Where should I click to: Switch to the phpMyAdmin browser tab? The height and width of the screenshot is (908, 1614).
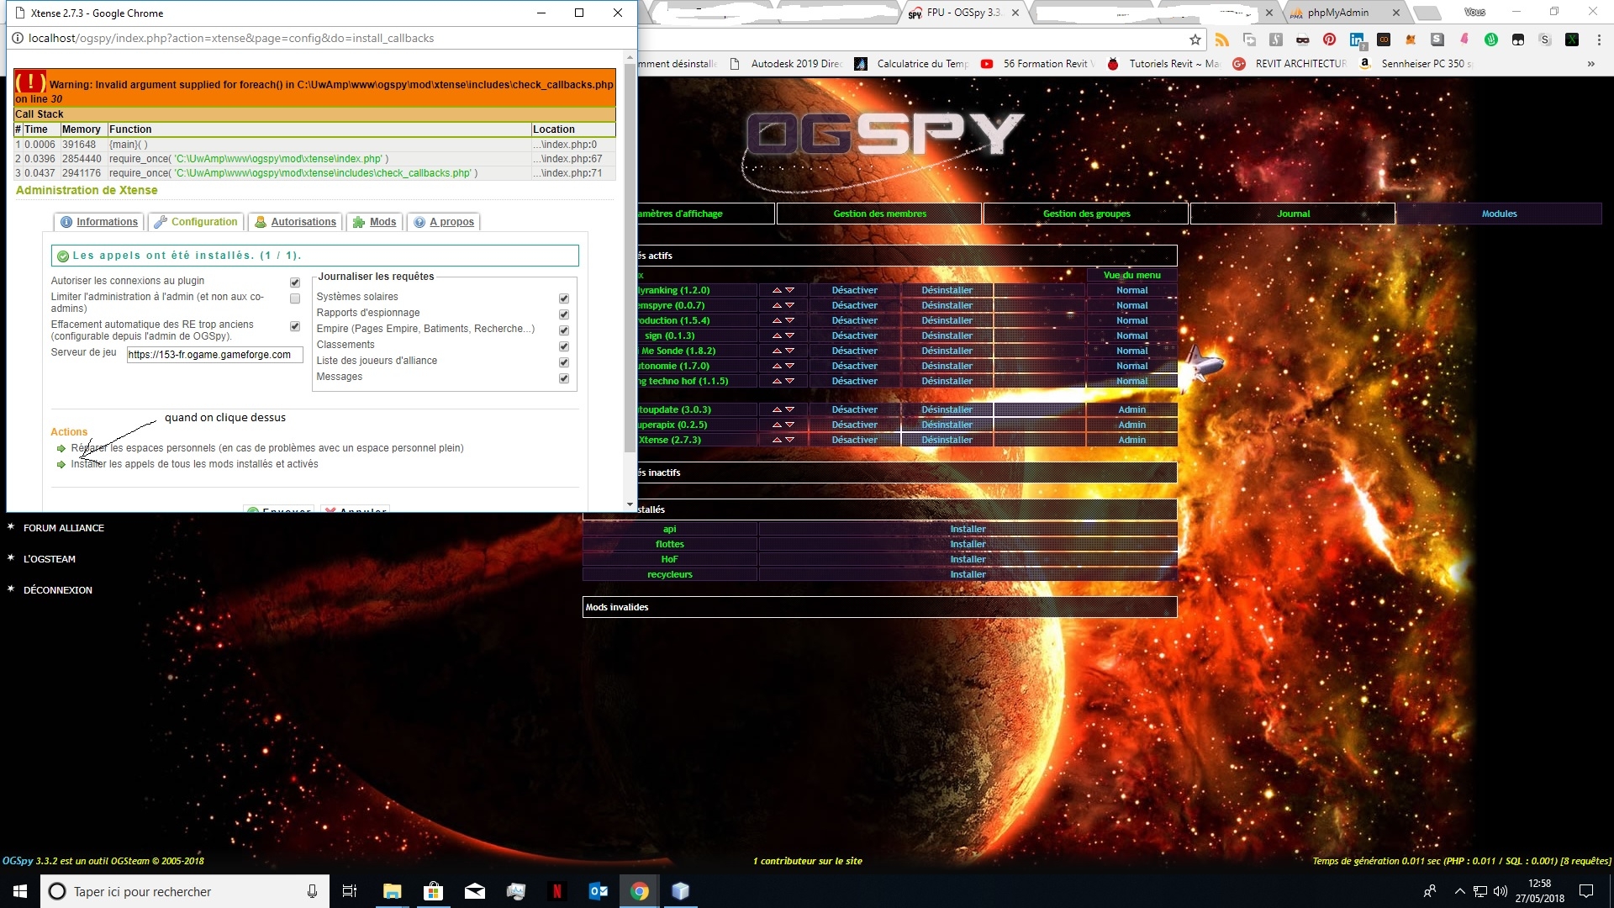coord(1338,13)
